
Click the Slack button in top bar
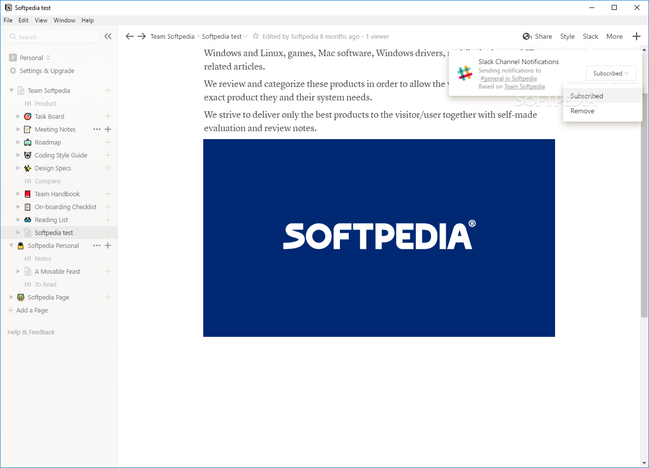coord(590,36)
